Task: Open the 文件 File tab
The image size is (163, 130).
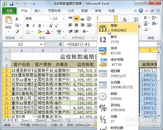Action: pyautogui.click(x=9, y=11)
